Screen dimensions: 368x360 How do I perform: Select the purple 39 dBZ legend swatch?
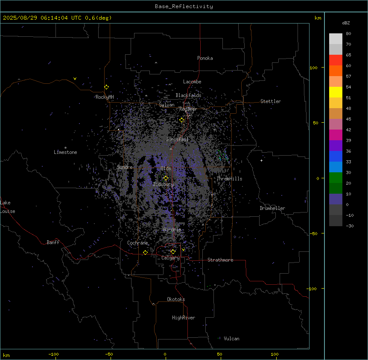click(x=336, y=146)
